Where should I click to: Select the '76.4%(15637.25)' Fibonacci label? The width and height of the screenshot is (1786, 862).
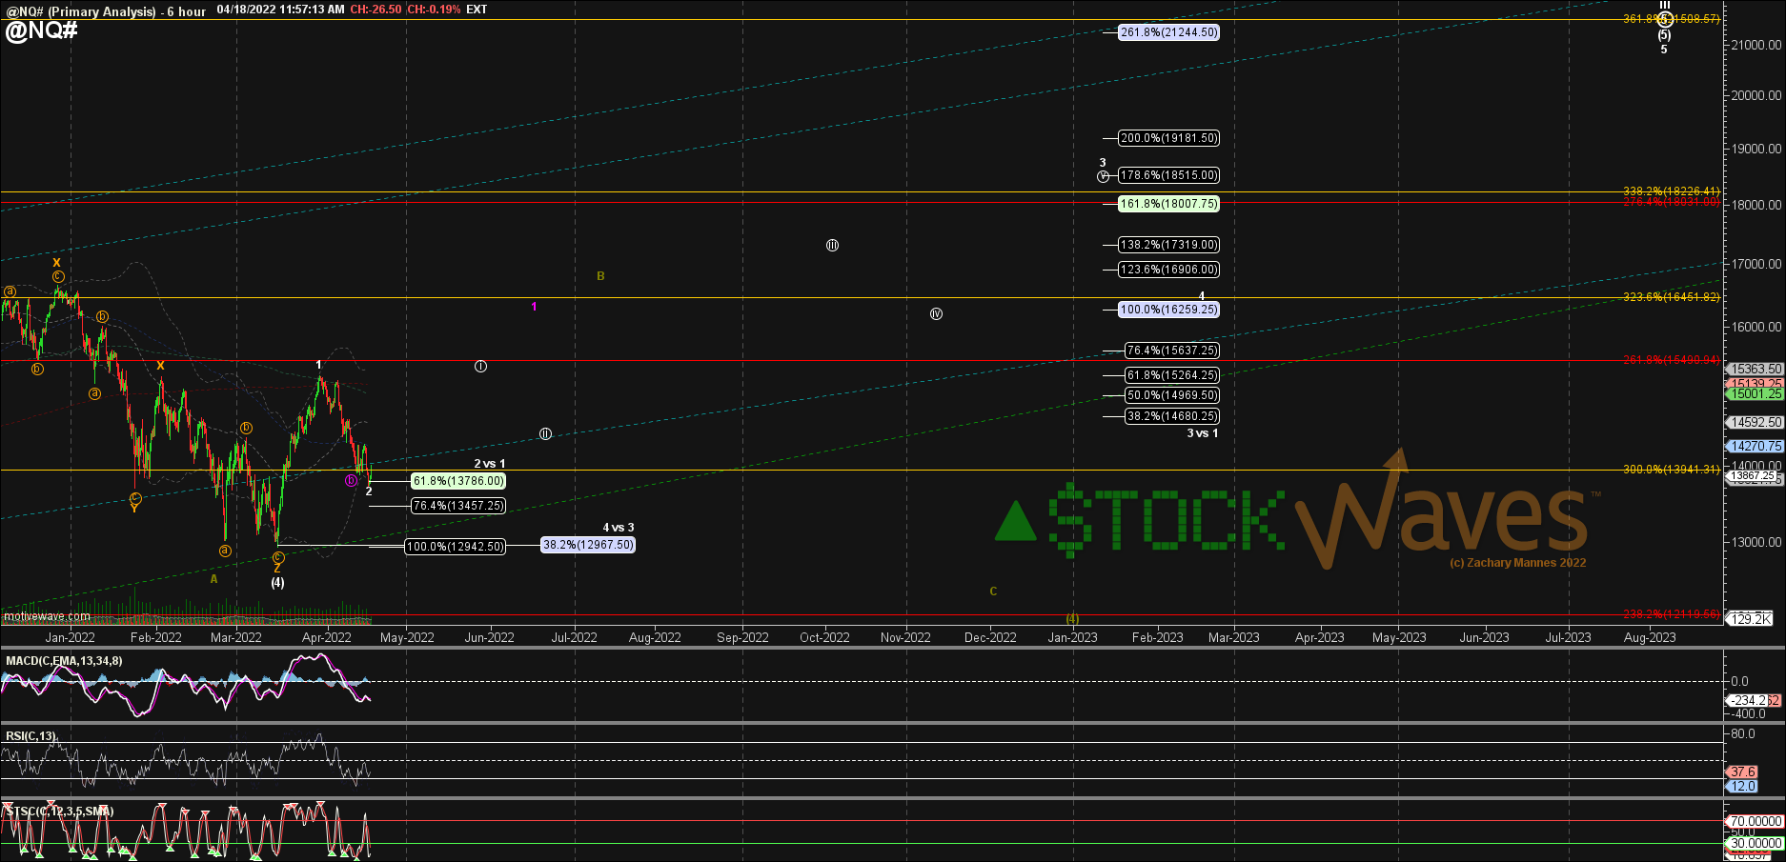[1172, 351]
